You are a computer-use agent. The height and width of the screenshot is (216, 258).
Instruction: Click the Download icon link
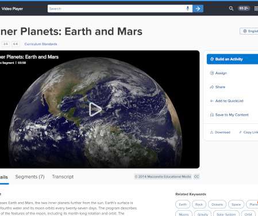220,132
